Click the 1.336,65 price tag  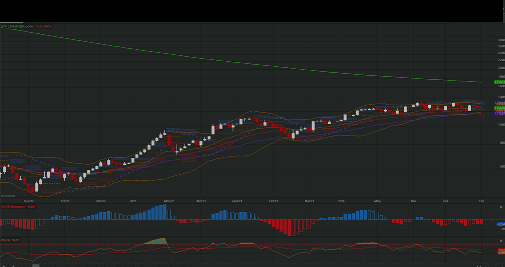click(500, 103)
